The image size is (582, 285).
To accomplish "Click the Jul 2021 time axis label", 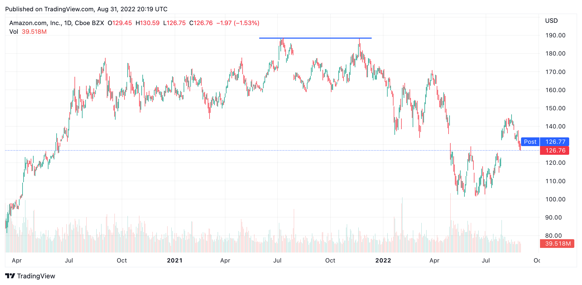I will [277, 260].
